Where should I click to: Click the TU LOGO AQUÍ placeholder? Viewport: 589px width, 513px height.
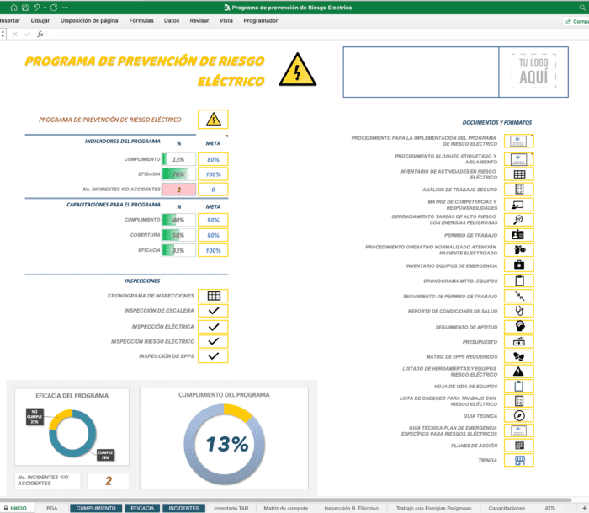(x=533, y=70)
